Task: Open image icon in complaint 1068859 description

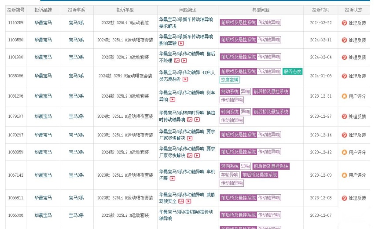Action: click(x=190, y=156)
